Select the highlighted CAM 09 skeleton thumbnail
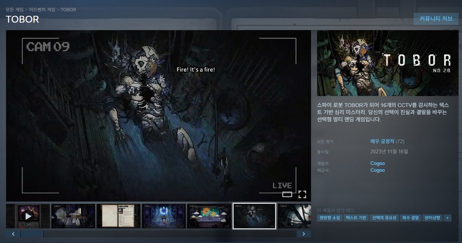 click(x=254, y=216)
